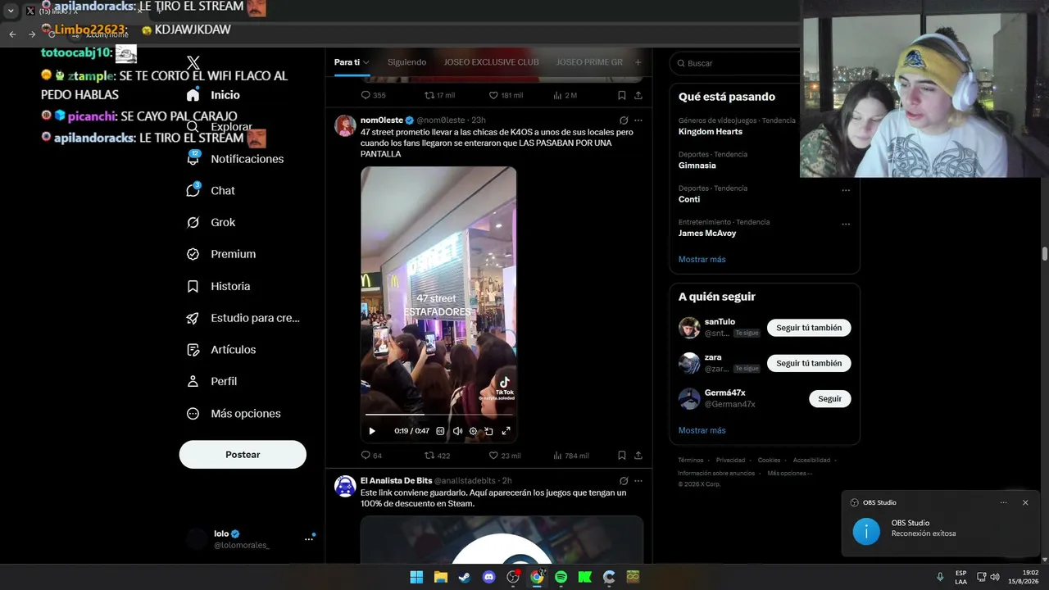Open File Explorer from the taskbar

(x=440, y=577)
